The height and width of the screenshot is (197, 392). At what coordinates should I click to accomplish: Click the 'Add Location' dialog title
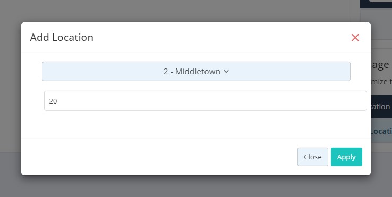coord(62,37)
